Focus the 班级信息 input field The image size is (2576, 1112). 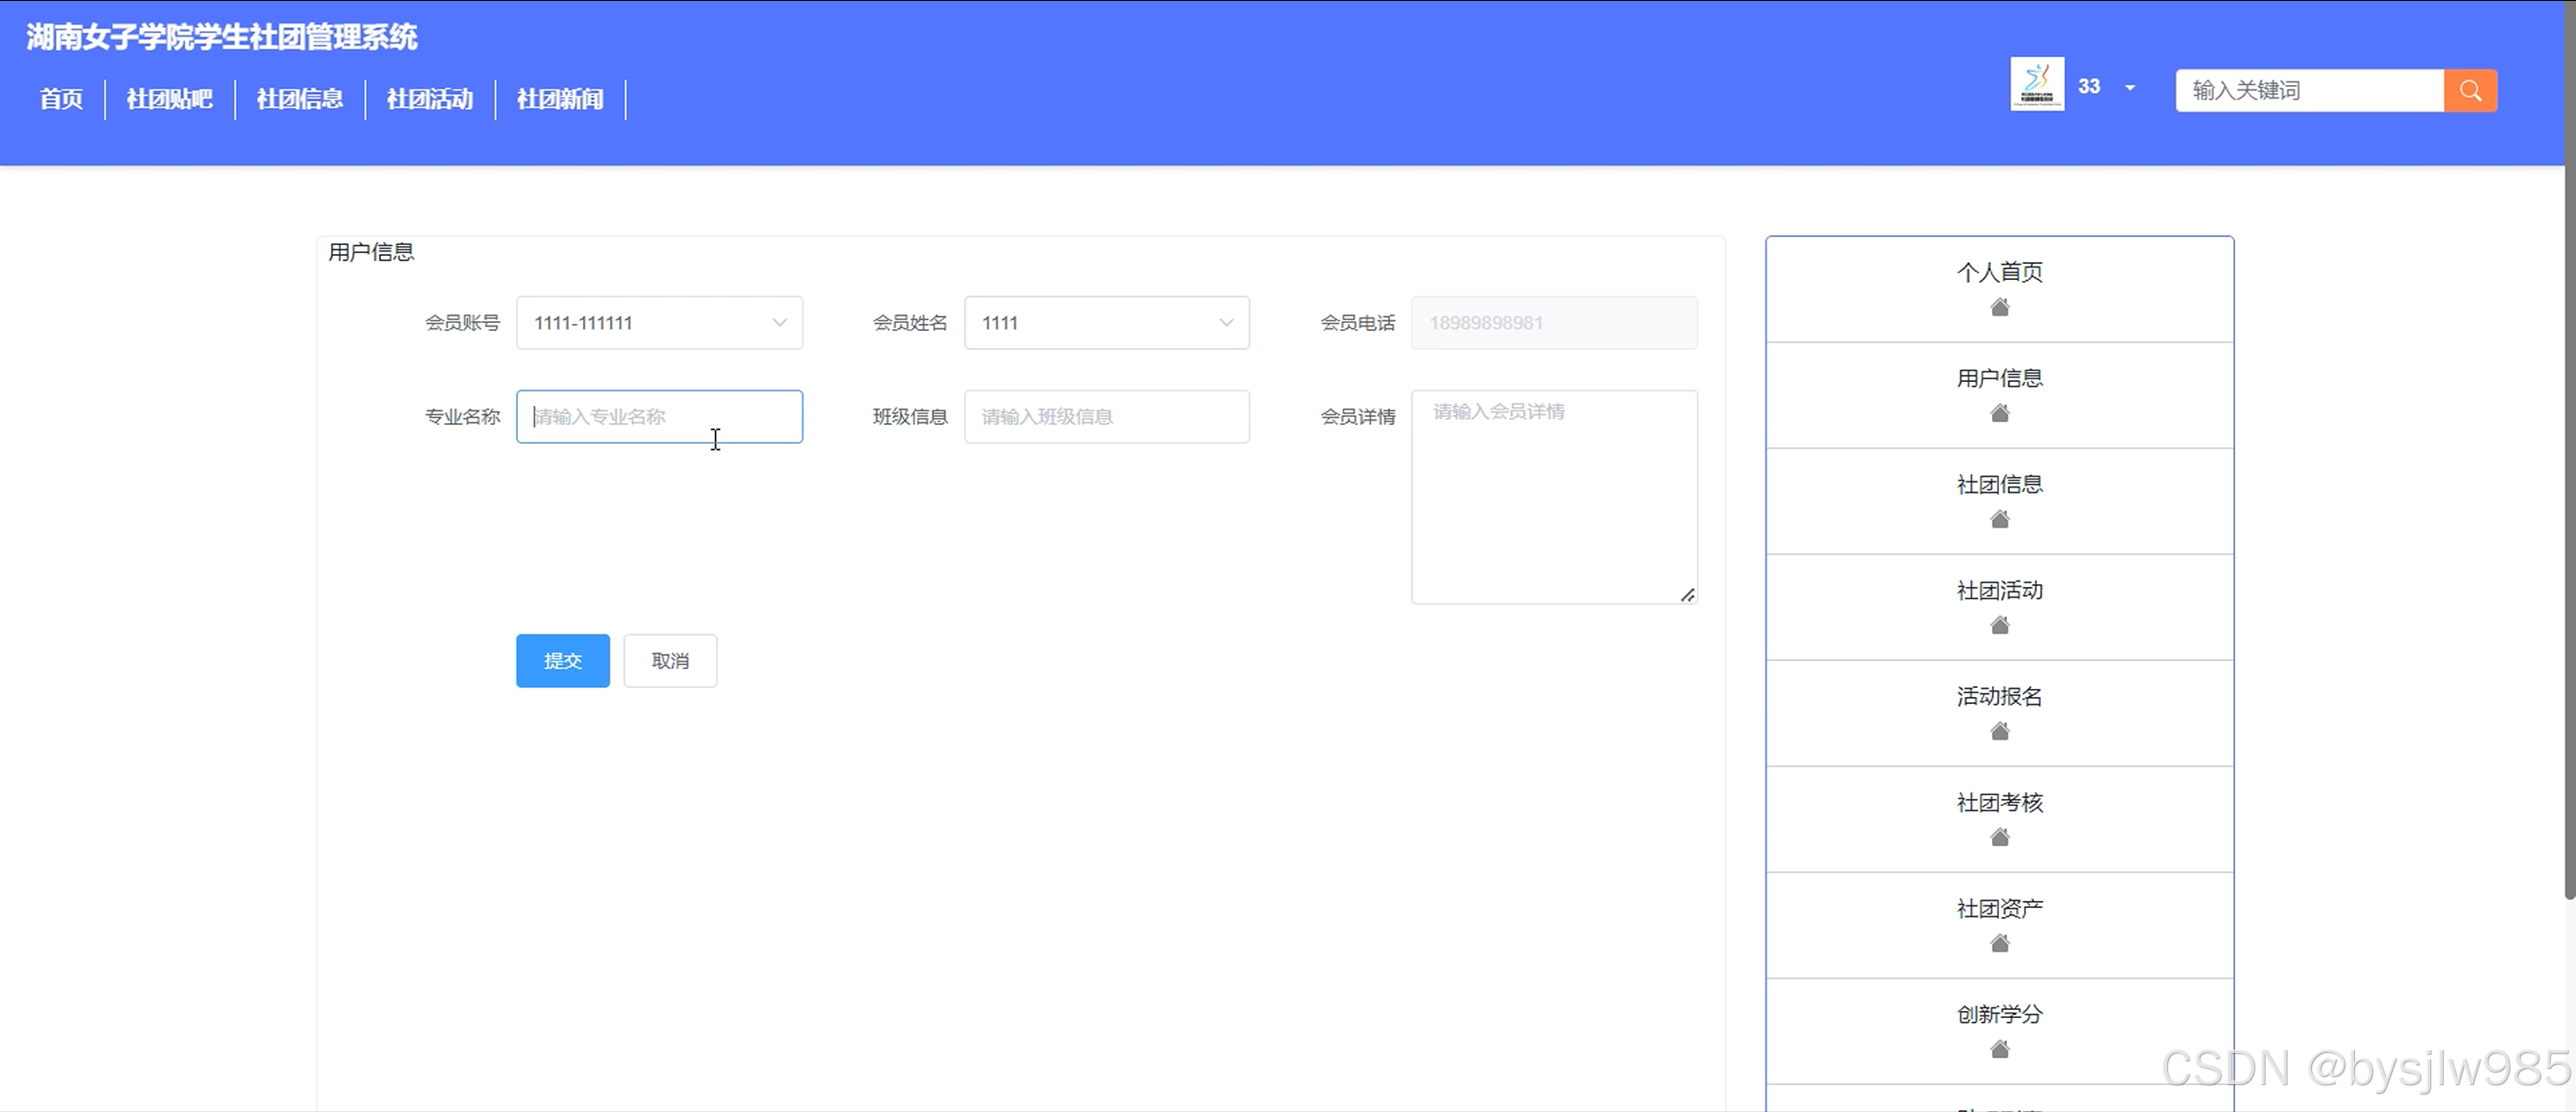click(x=1107, y=417)
